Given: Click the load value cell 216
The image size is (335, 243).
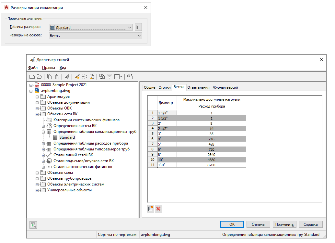Looking at the screenshot, I should click(x=211, y=139).
